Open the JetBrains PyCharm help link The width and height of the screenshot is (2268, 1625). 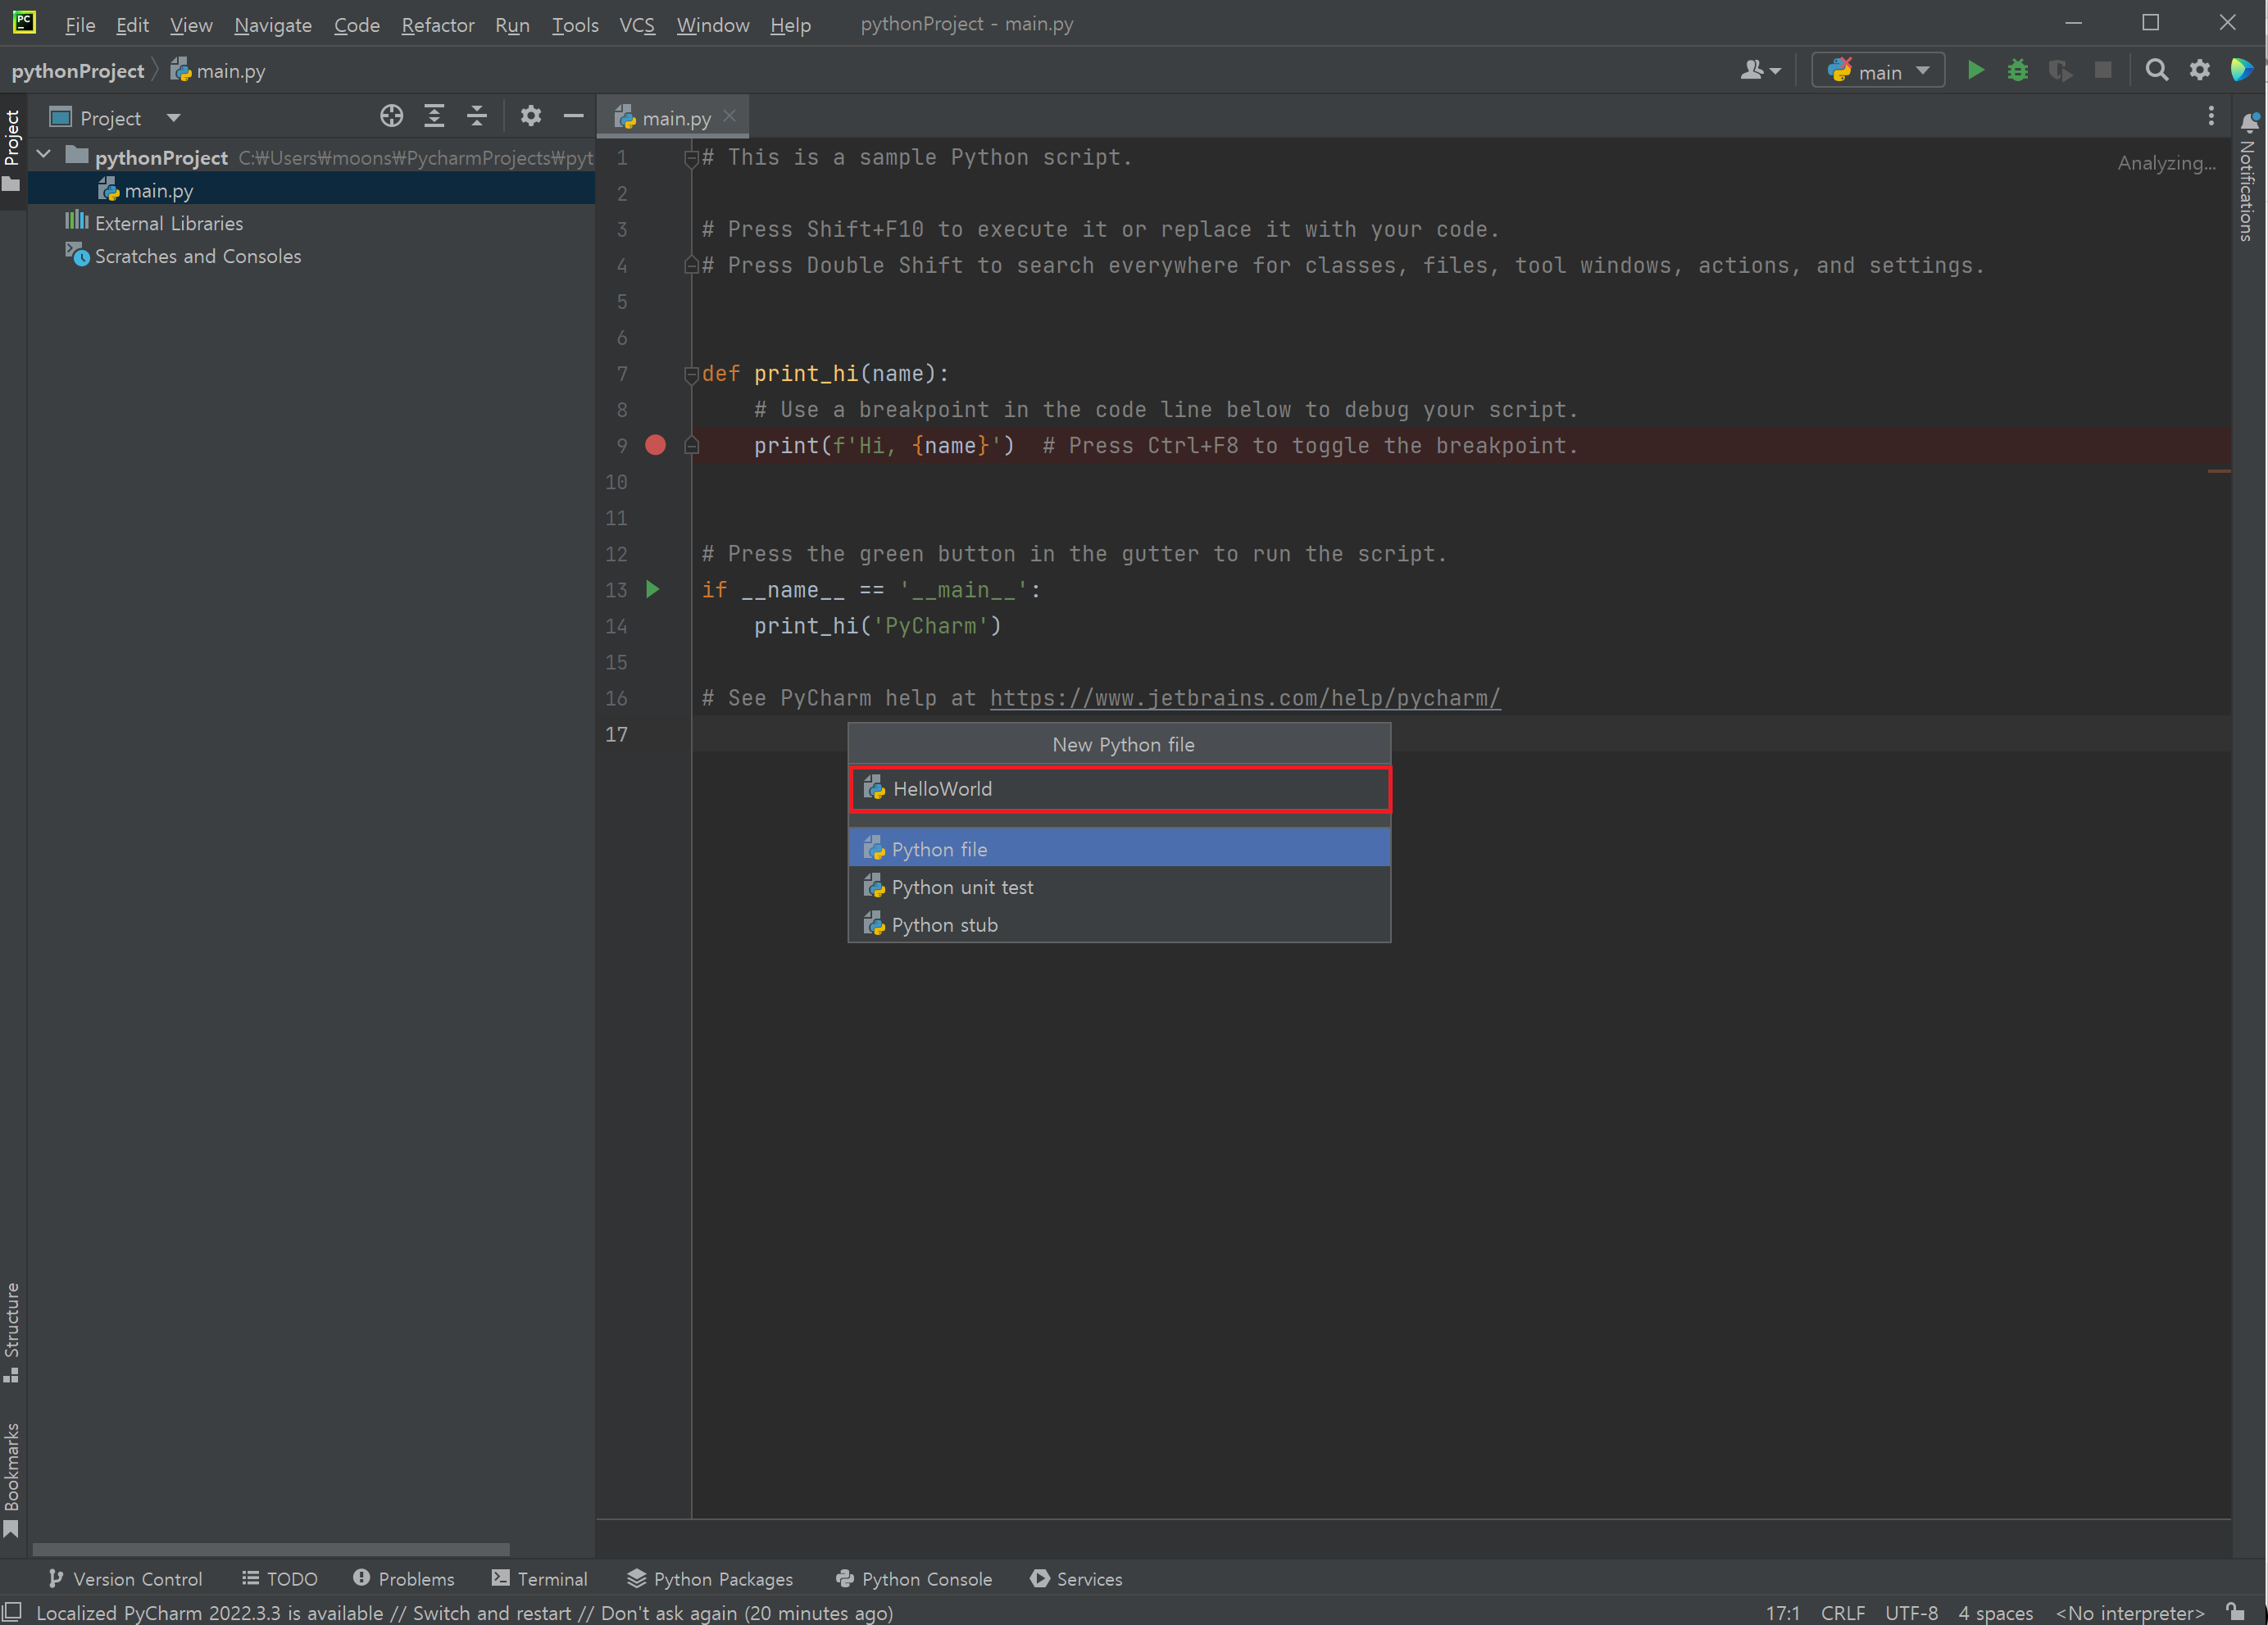1245,698
